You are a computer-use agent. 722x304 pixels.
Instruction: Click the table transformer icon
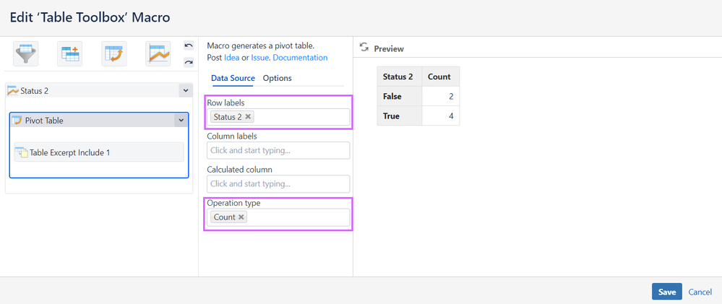[70, 54]
